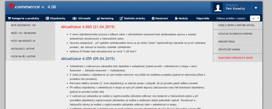Click the user avatar picture

[x=218, y=8]
